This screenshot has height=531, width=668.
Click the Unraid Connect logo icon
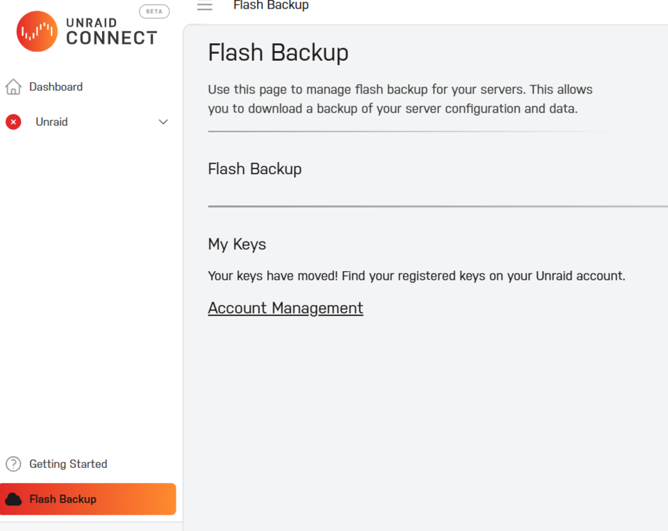[37, 31]
